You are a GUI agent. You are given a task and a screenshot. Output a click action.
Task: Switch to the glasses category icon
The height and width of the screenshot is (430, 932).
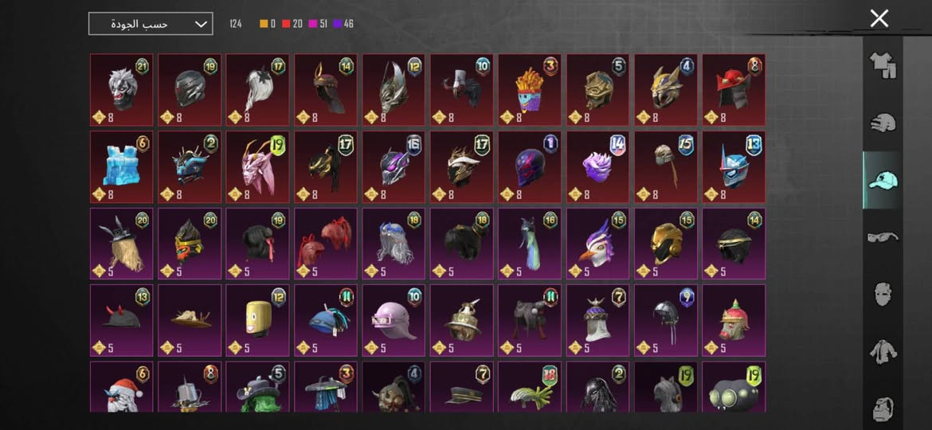tap(883, 237)
